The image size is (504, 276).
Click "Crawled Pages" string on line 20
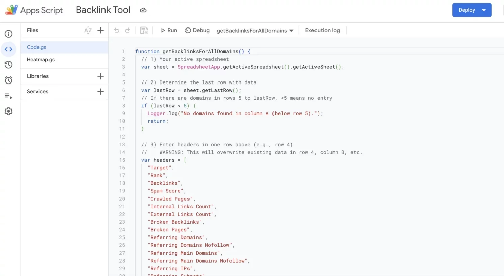pos(170,199)
